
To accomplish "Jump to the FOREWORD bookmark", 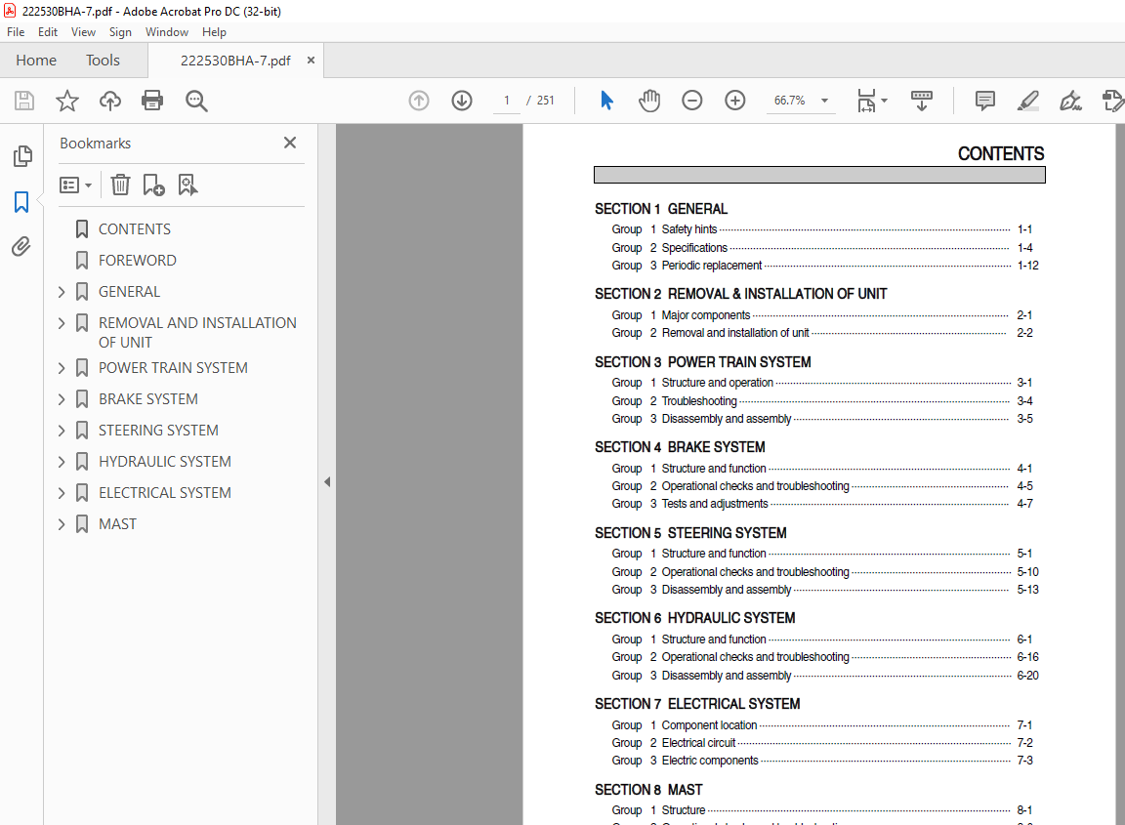I will point(137,261).
